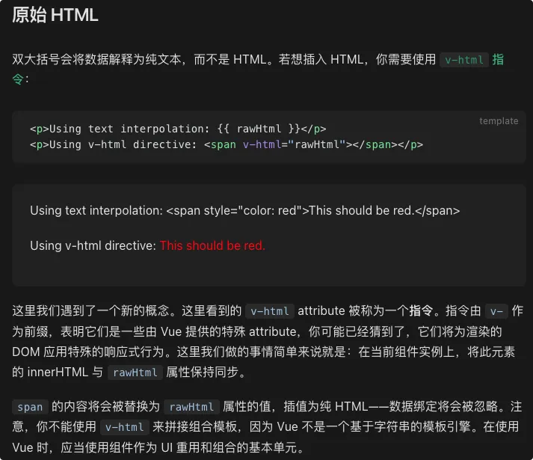Click the paragraph starting with "双大括号"

tap(224, 60)
